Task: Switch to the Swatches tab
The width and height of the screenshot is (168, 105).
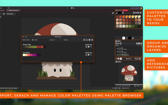Action: tap(119, 10)
